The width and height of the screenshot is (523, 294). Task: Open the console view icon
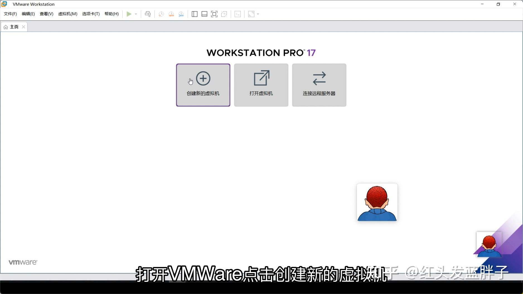tap(238, 14)
